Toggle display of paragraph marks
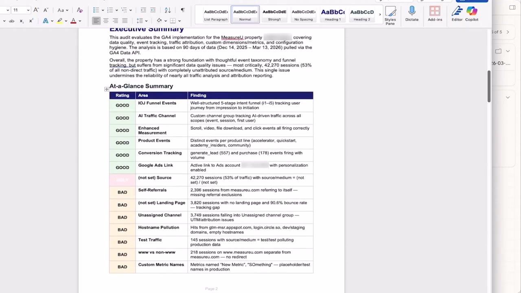Screen dimensions: 521x293 [x=183, y=10]
